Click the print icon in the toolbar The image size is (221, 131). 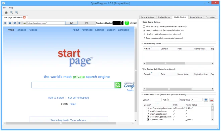coord(6,12)
